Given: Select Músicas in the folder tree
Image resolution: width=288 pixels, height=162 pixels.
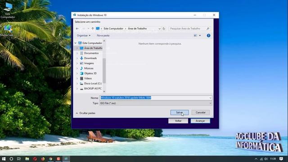Looking at the screenshot, I should coord(89,68).
